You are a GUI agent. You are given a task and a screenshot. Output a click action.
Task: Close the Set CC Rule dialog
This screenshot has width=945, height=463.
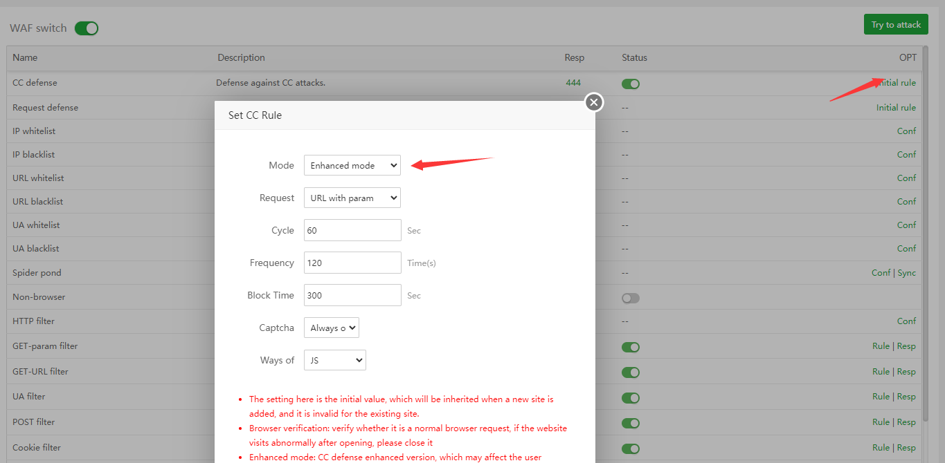(x=593, y=102)
